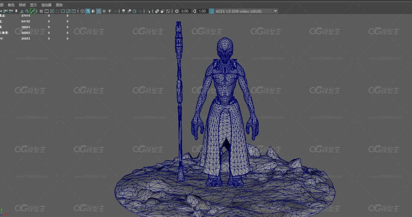This screenshot has width=412, height=217.
Task: Toggle the Gate Mask icon
Action: pyautogui.click(x=58, y=11)
